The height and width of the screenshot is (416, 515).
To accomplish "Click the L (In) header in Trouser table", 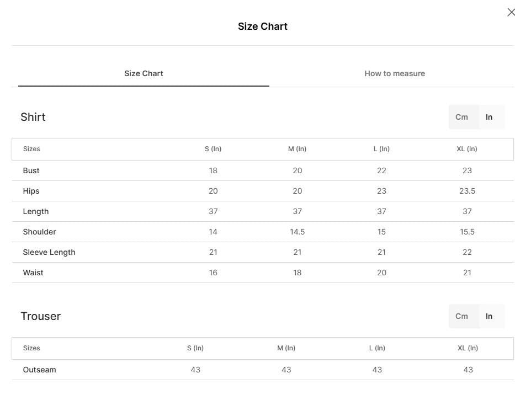I will click(377, 348).
